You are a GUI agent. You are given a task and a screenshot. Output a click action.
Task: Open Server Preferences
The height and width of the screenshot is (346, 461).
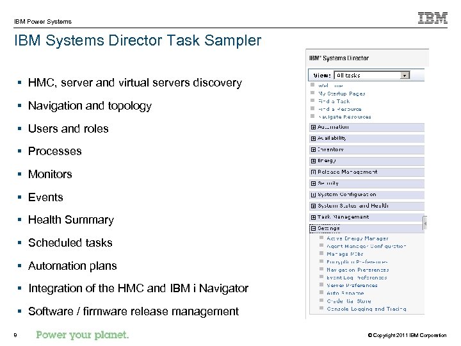click(x=352, y=285)
